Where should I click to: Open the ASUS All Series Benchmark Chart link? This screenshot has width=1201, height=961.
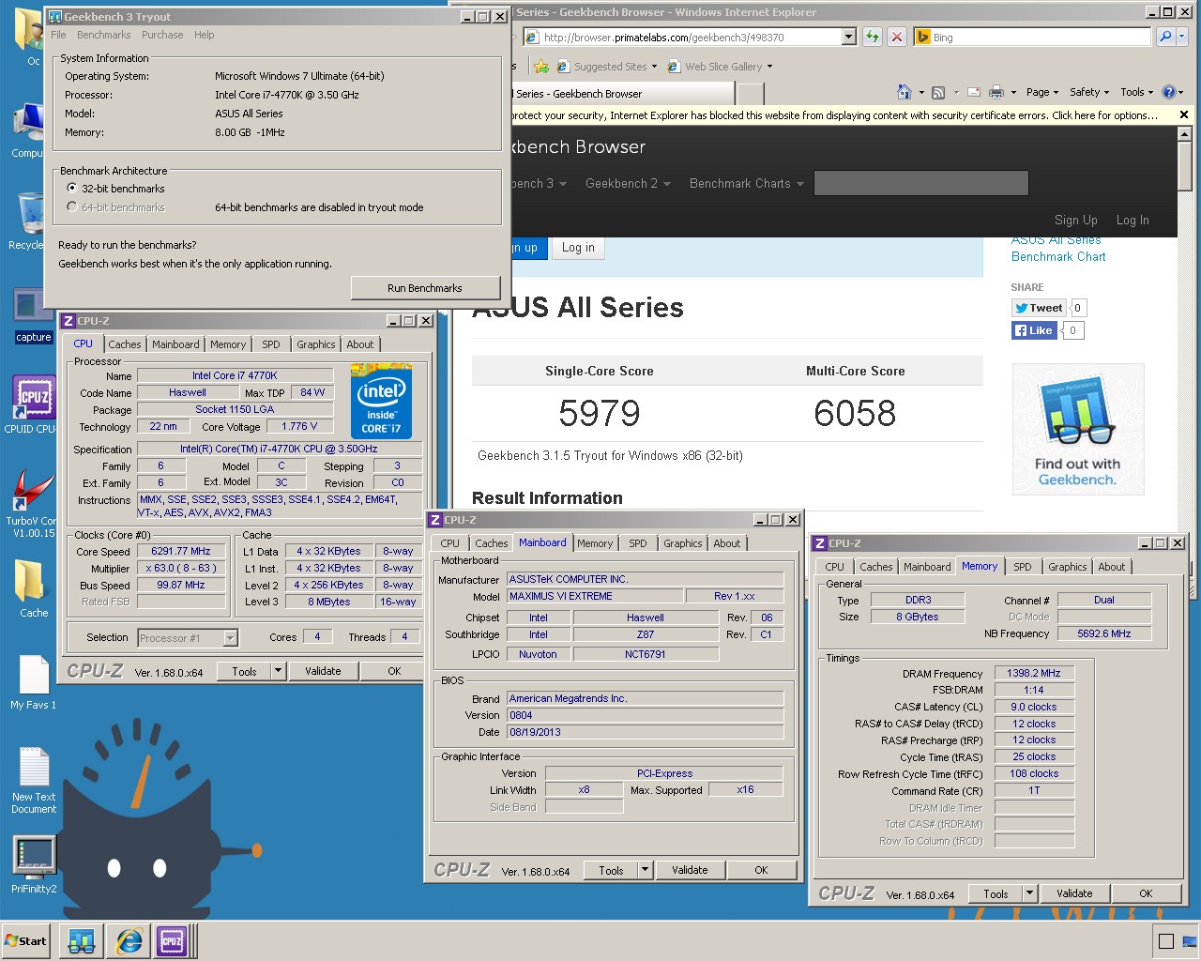click(x=1058, y=249)
